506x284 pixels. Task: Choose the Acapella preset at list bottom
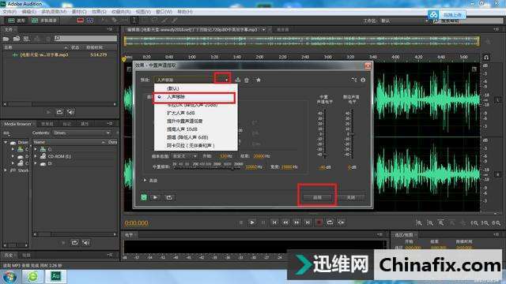pyautogui.click(x=191, y=145)
